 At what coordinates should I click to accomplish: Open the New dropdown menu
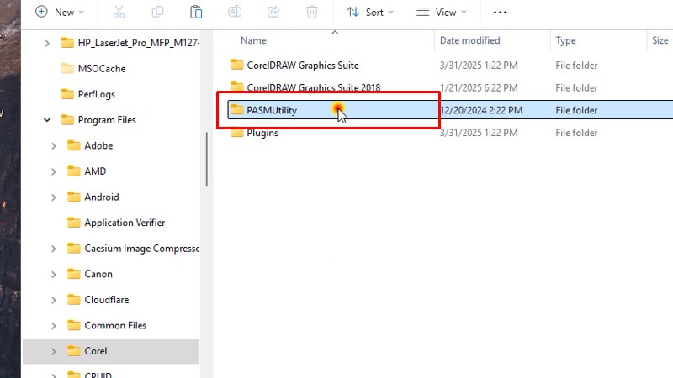click(61, 13)
